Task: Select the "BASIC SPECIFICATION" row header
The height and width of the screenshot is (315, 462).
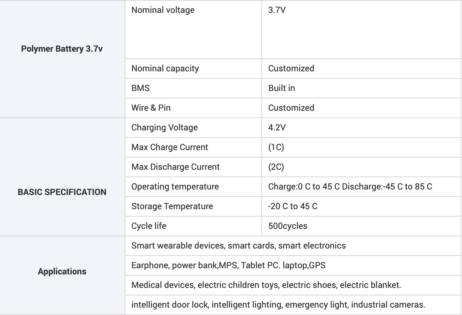Action: [62, 192]
